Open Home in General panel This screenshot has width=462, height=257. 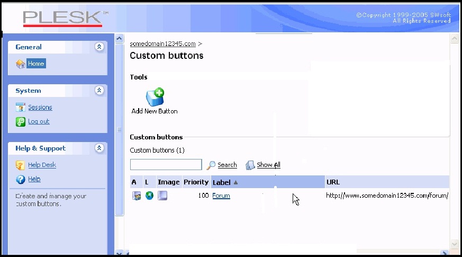click(36, 64)
